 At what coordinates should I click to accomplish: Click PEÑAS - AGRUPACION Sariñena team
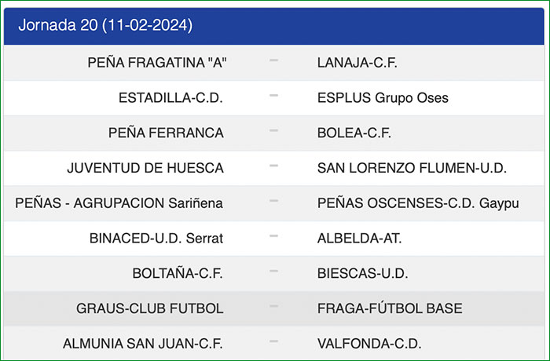pyautogui.click(x=119, y=203)
